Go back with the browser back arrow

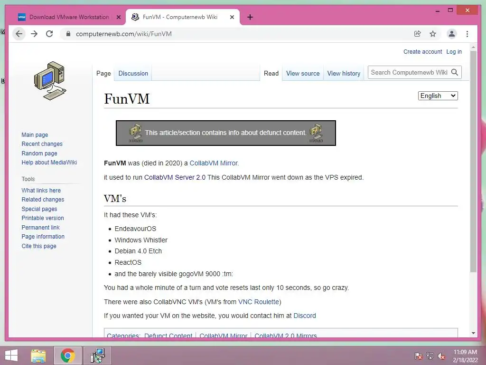(x=19, y=34)
